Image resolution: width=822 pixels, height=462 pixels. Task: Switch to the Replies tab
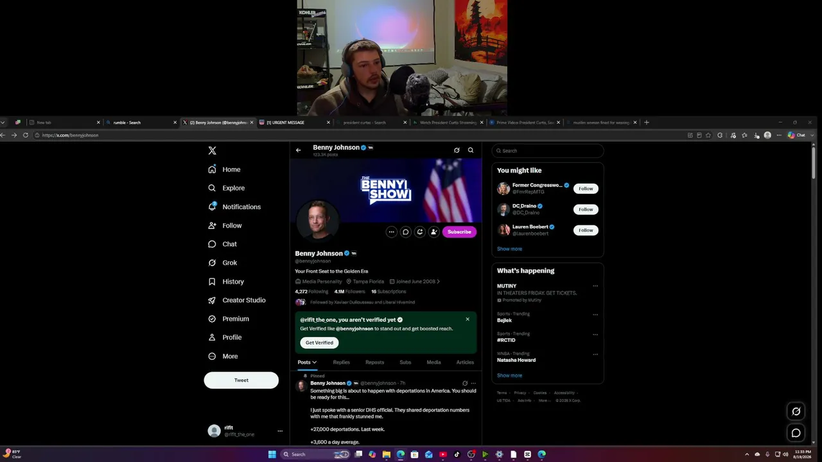click(x=342, y=362)
